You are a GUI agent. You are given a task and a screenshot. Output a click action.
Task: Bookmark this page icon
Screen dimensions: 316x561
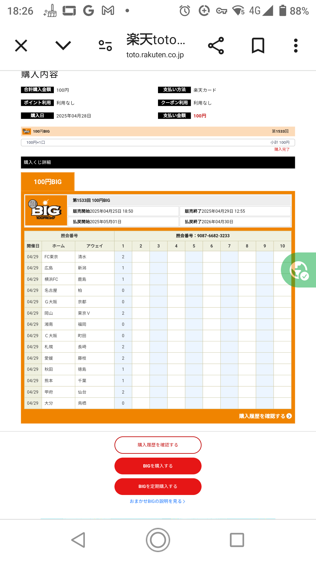(258, 46)
